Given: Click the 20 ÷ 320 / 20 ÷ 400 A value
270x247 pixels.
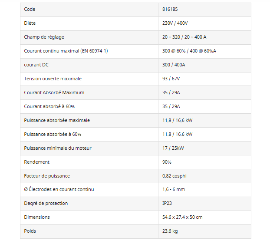Looking at the screenshot, I should (x=184, y=37).
